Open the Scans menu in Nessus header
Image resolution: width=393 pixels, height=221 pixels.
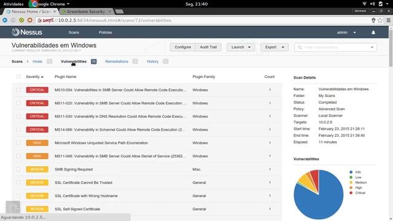(74, 33)
